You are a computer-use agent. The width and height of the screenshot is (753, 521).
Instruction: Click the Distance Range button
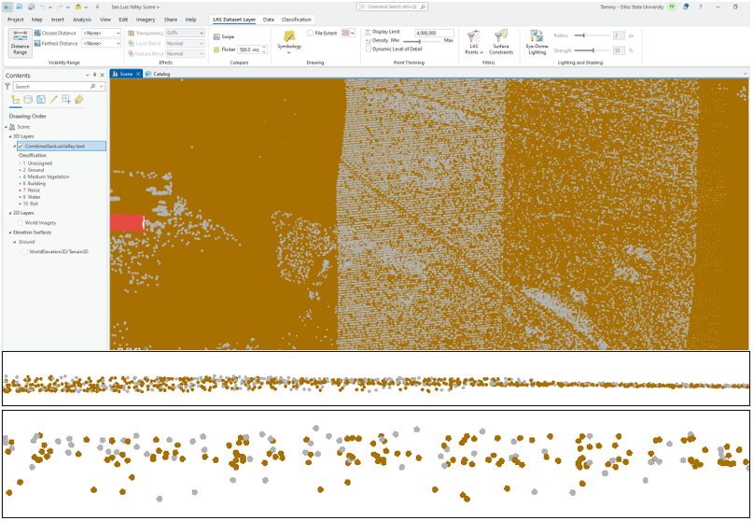click(20, 43)
